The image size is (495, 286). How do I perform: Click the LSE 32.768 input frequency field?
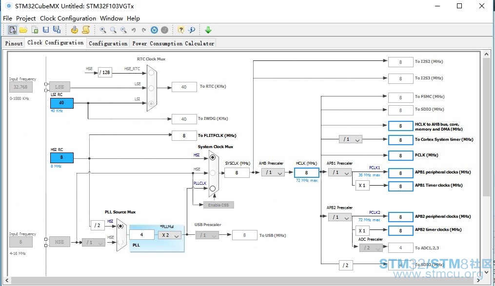click(21, 87)
